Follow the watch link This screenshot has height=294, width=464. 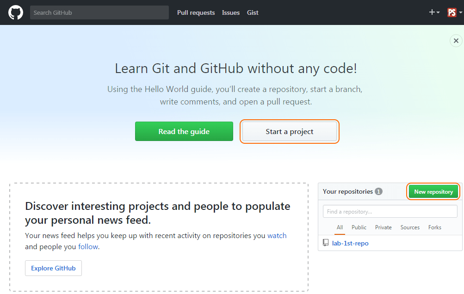point(277,236)
